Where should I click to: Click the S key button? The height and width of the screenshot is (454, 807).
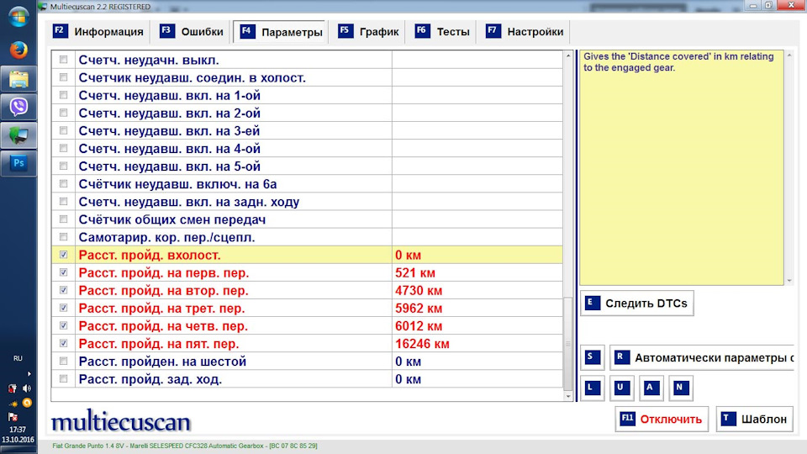[593, 358]
